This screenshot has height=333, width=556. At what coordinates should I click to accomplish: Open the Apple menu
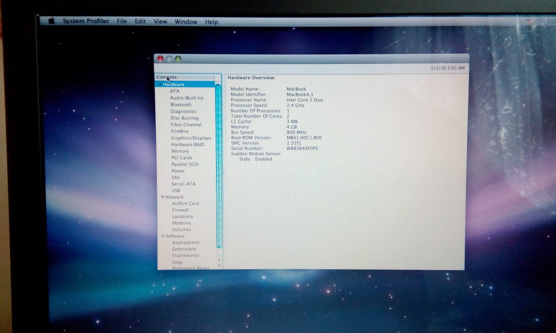point(51,21)
